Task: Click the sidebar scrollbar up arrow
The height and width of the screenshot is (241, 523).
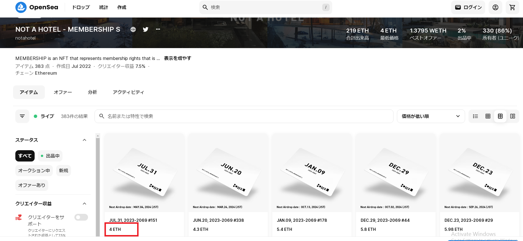Action: click(98, 136)
